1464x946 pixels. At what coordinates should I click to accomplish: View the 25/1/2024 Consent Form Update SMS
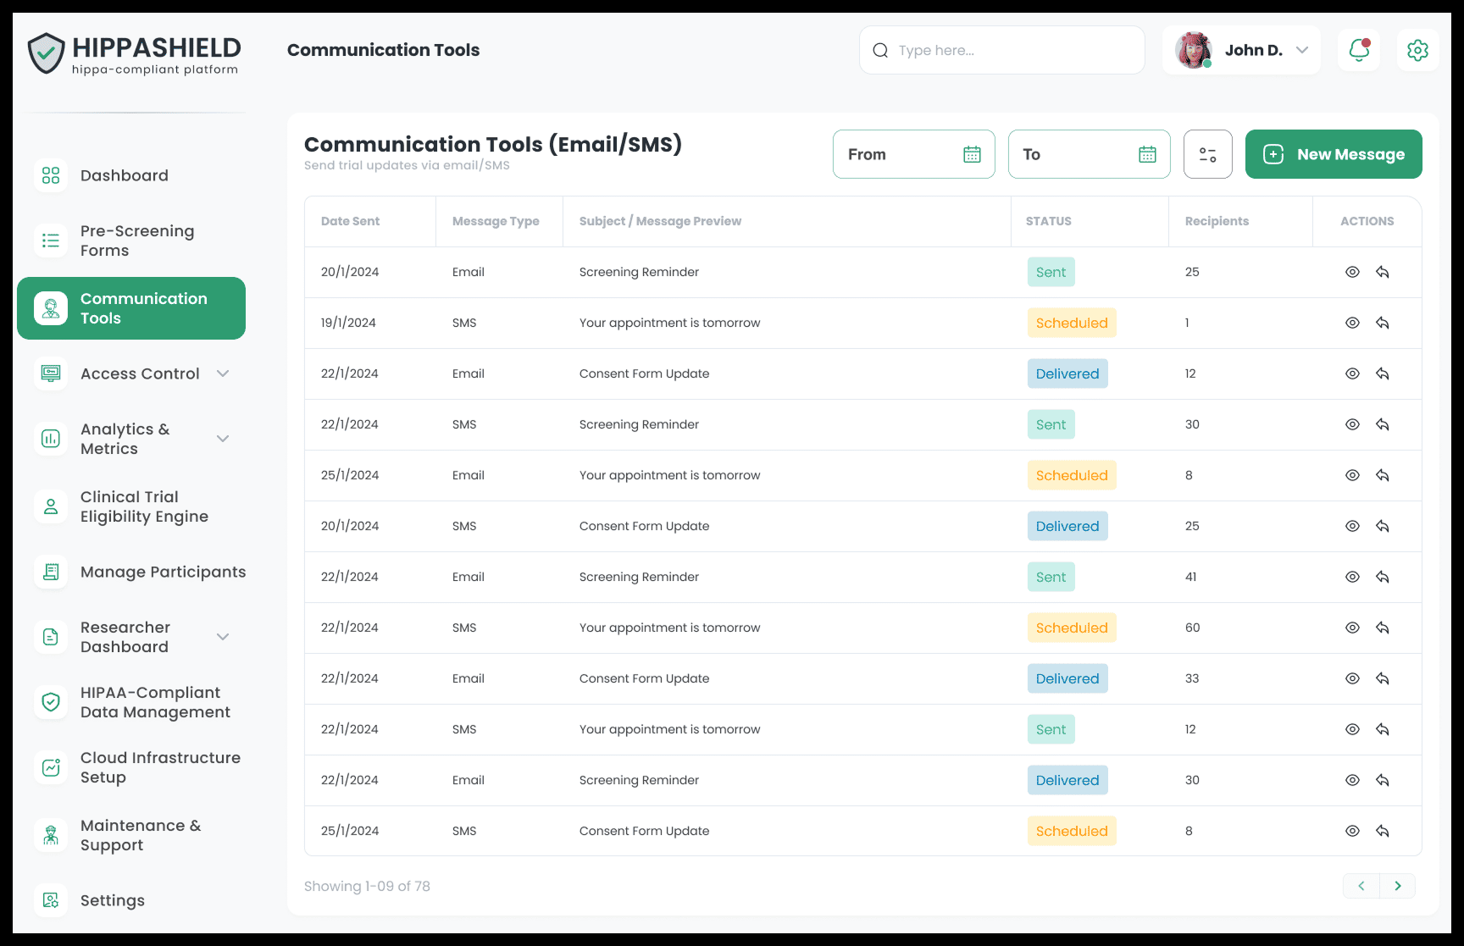tap(1352, 831)
